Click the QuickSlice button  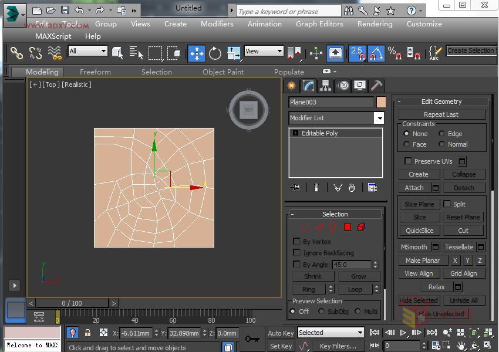click(419, 230)
